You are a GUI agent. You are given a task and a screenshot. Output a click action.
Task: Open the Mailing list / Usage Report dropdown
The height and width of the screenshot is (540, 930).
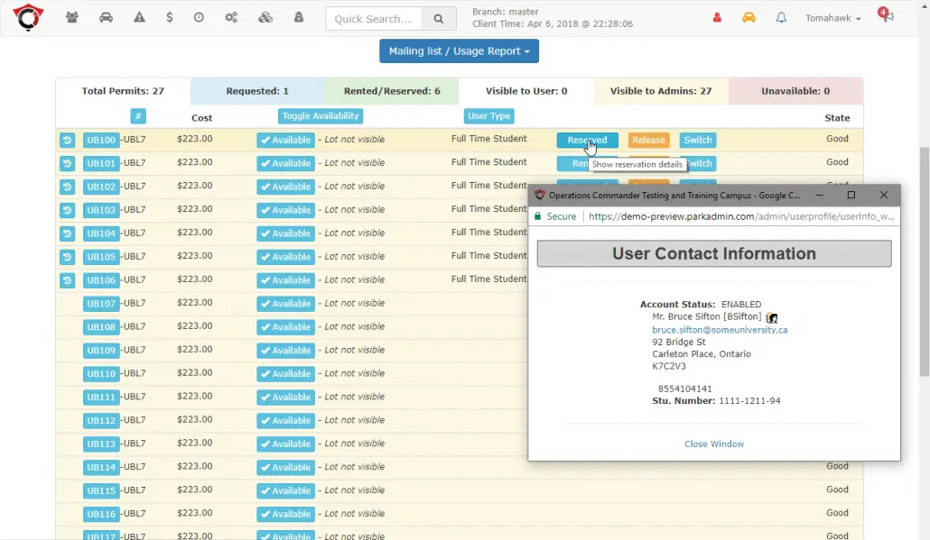(459, 50)
